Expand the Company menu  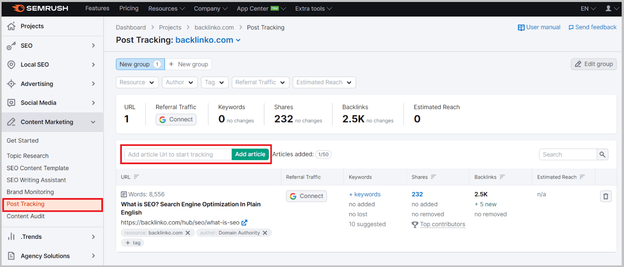tap(211, 9)
